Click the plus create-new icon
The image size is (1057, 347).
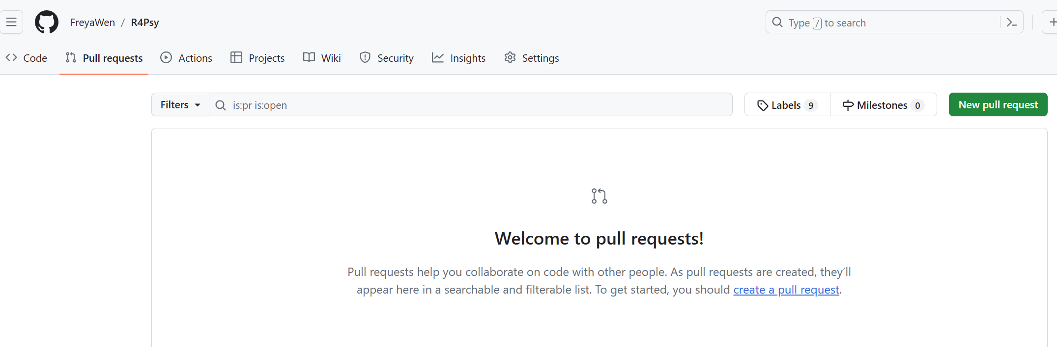[x=1052, y=22]
